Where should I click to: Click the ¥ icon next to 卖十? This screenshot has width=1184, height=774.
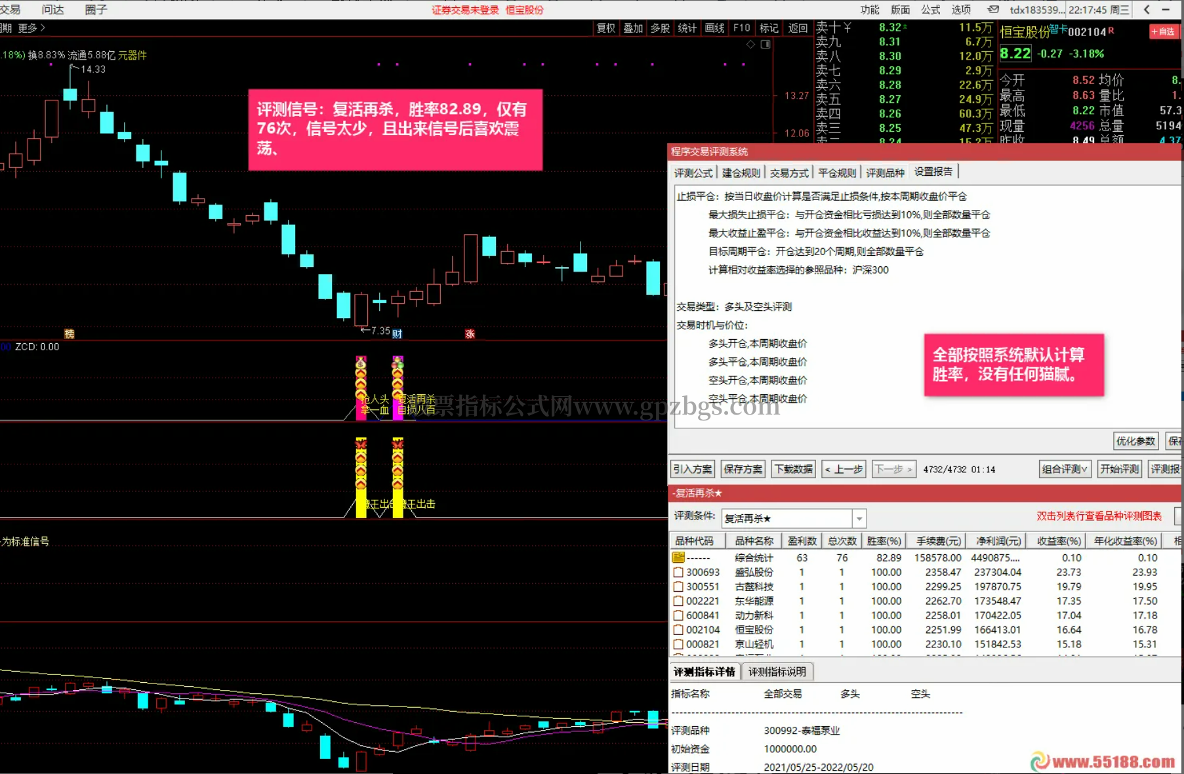tap(847, 27)
